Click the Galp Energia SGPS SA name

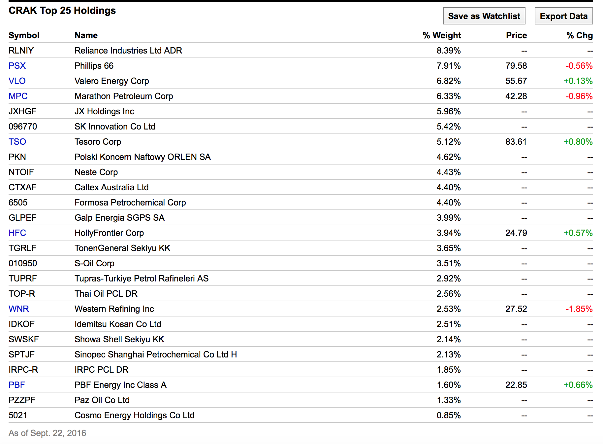pos(119,218)
